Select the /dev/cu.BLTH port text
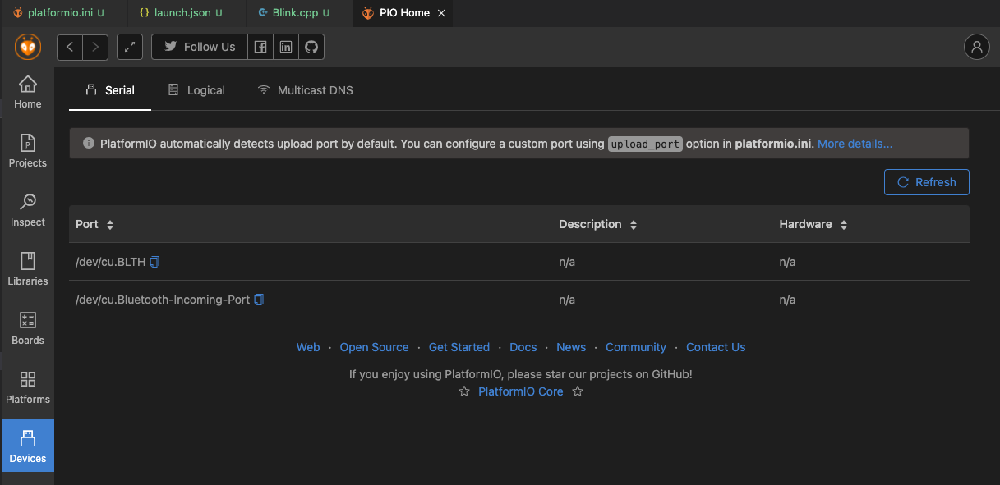The width and height of the screenshot is (1000, 485). pos(110,262)
